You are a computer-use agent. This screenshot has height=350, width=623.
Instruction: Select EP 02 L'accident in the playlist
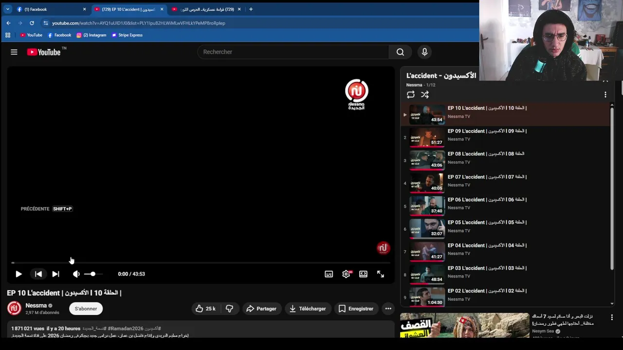pos(506,297)
